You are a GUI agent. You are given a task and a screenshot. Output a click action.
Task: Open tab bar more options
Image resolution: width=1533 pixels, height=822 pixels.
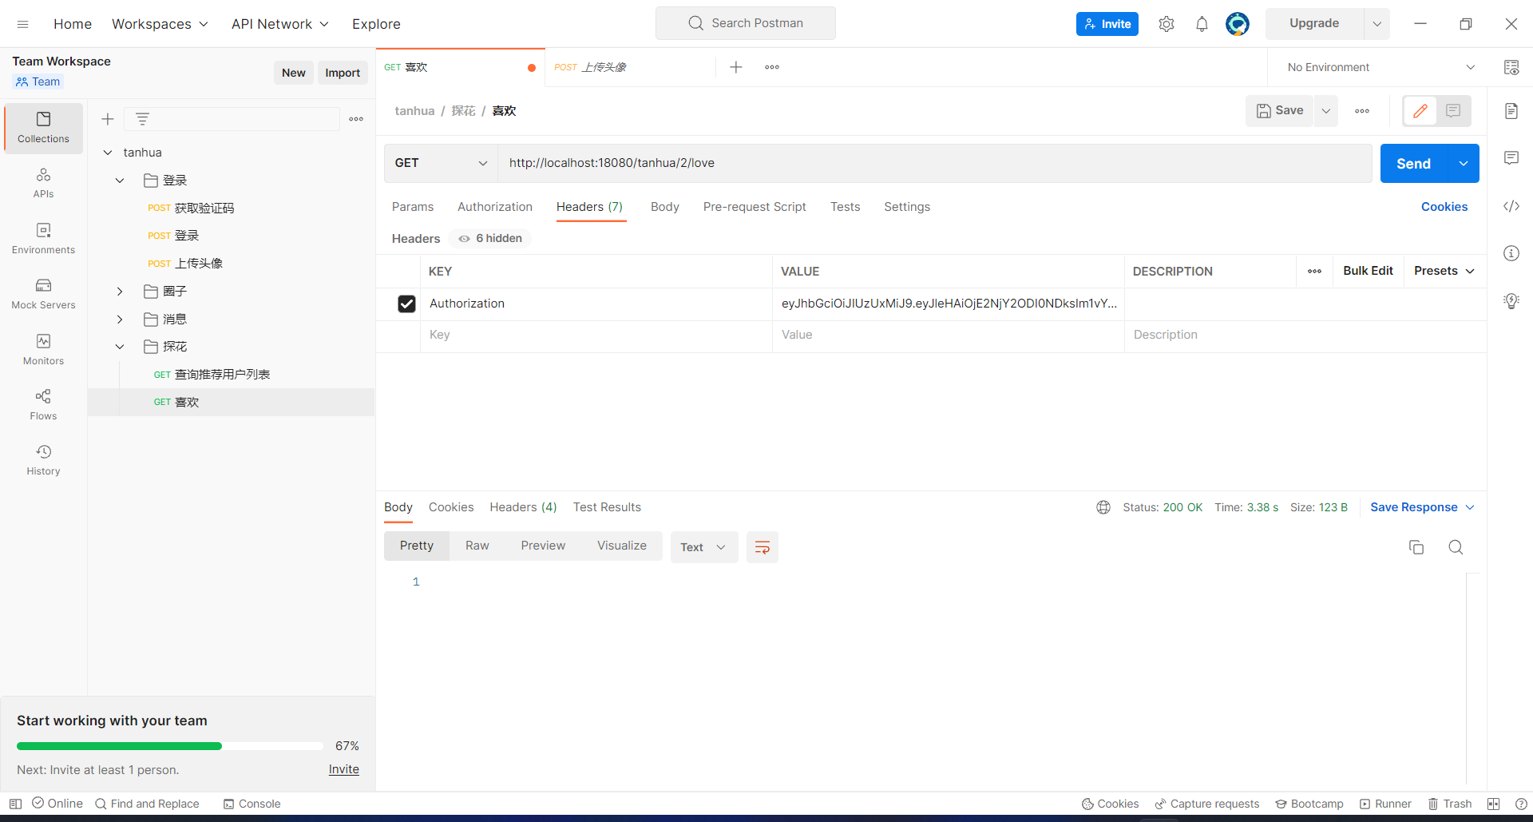772,67
